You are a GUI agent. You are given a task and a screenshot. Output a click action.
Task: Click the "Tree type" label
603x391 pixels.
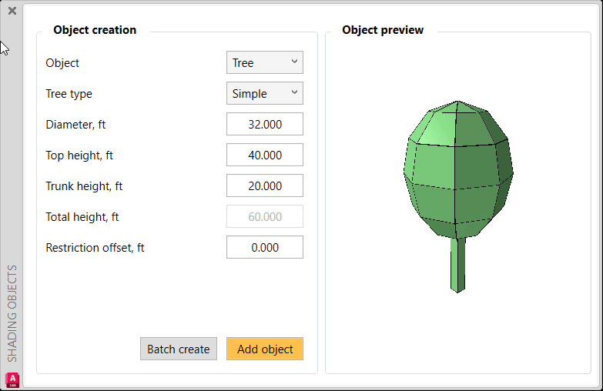[x=69, y=94]
